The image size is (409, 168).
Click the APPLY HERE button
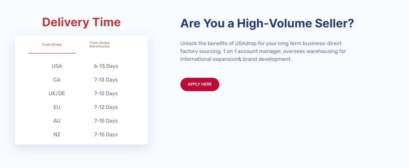tap(200, 84)
